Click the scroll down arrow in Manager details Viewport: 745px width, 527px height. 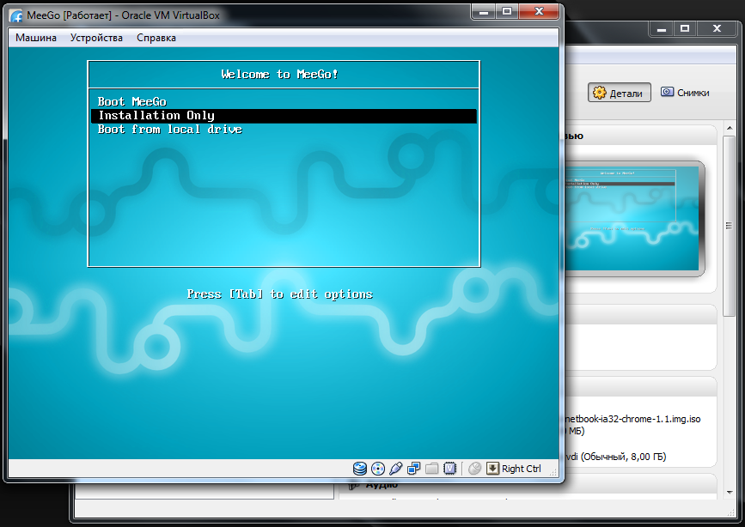[730, 493]
